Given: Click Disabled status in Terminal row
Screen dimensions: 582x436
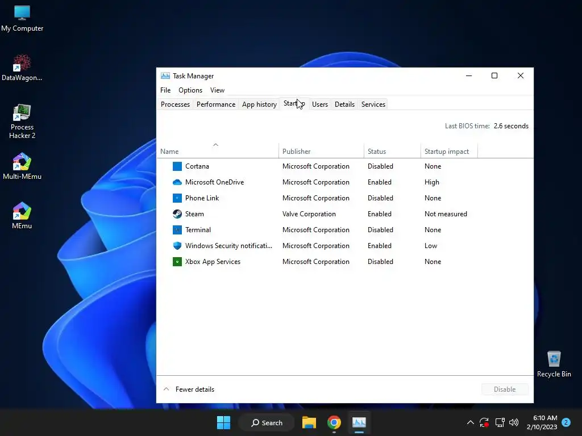Looking at the screenshot, I should click(380, 230).
